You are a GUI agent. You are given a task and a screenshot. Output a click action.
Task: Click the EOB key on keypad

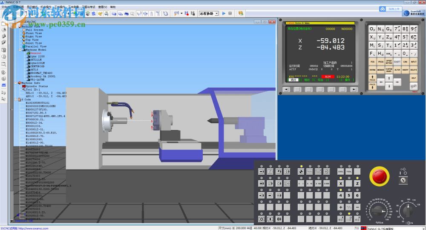click(x=389, y=54)
